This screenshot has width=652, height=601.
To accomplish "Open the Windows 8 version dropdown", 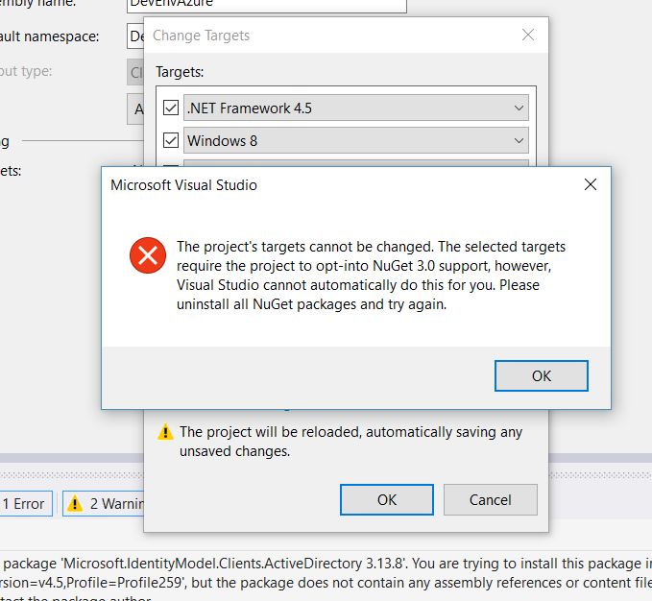I will 356,140.
